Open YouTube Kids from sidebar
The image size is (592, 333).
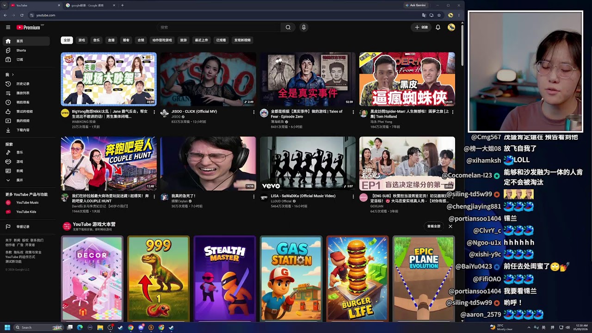(27, 212)
